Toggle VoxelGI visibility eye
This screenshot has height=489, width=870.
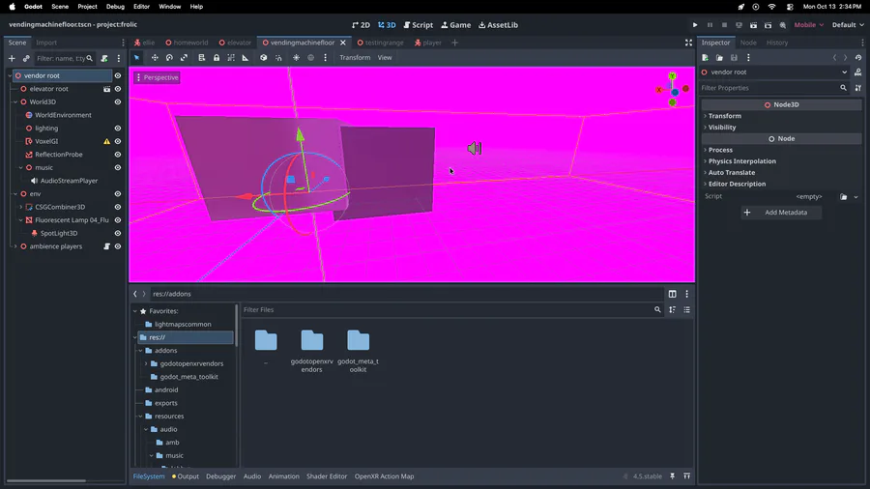[118, 141]
